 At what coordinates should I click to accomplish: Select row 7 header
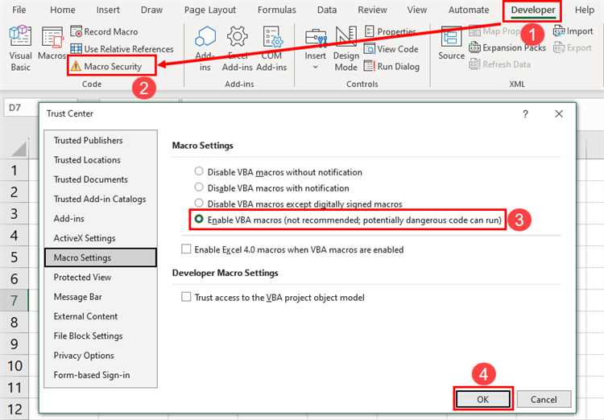(x=14, y=300)
